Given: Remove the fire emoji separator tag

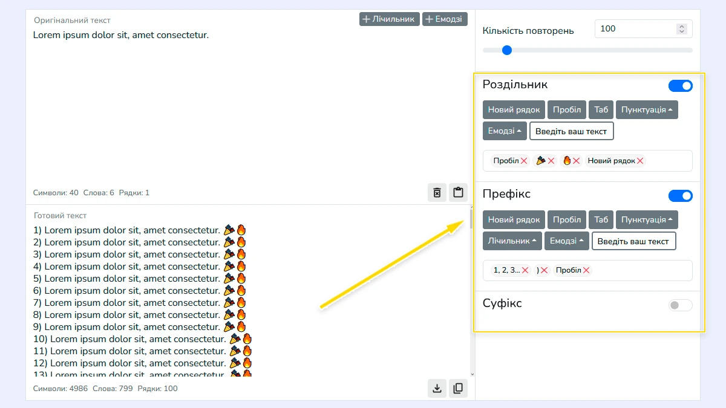Looking at the screenshot, I should click(x=577, y=161).
